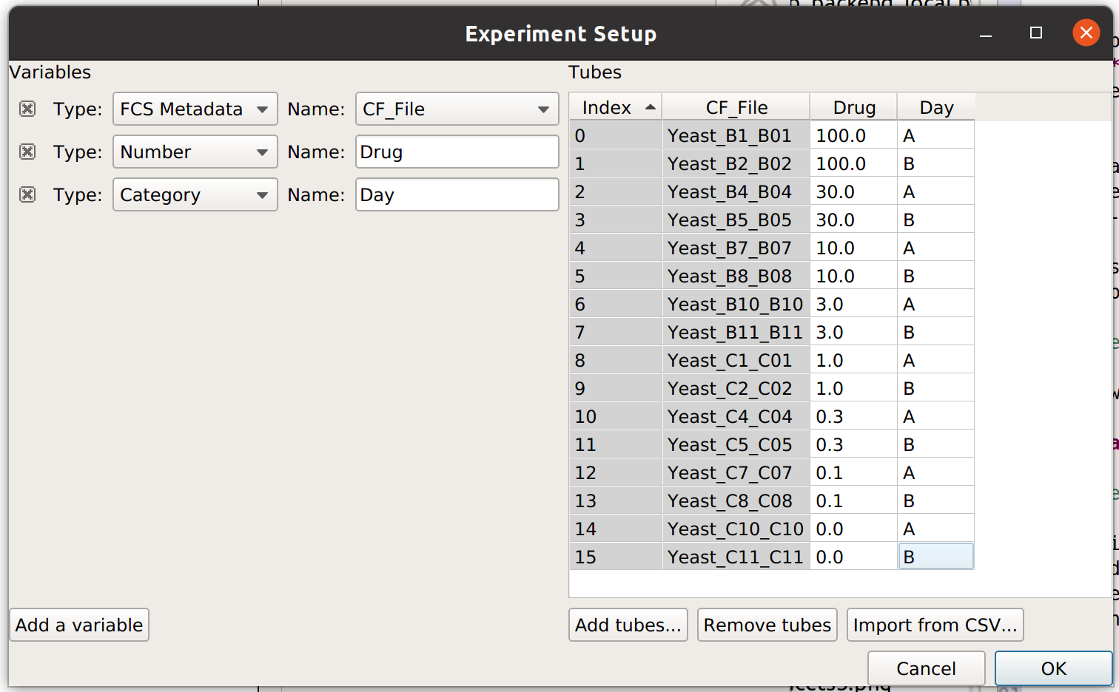The height and width of the screenshot is (692, 1119).
Task: Click the Add tubes... button
Action: (628, 625)
